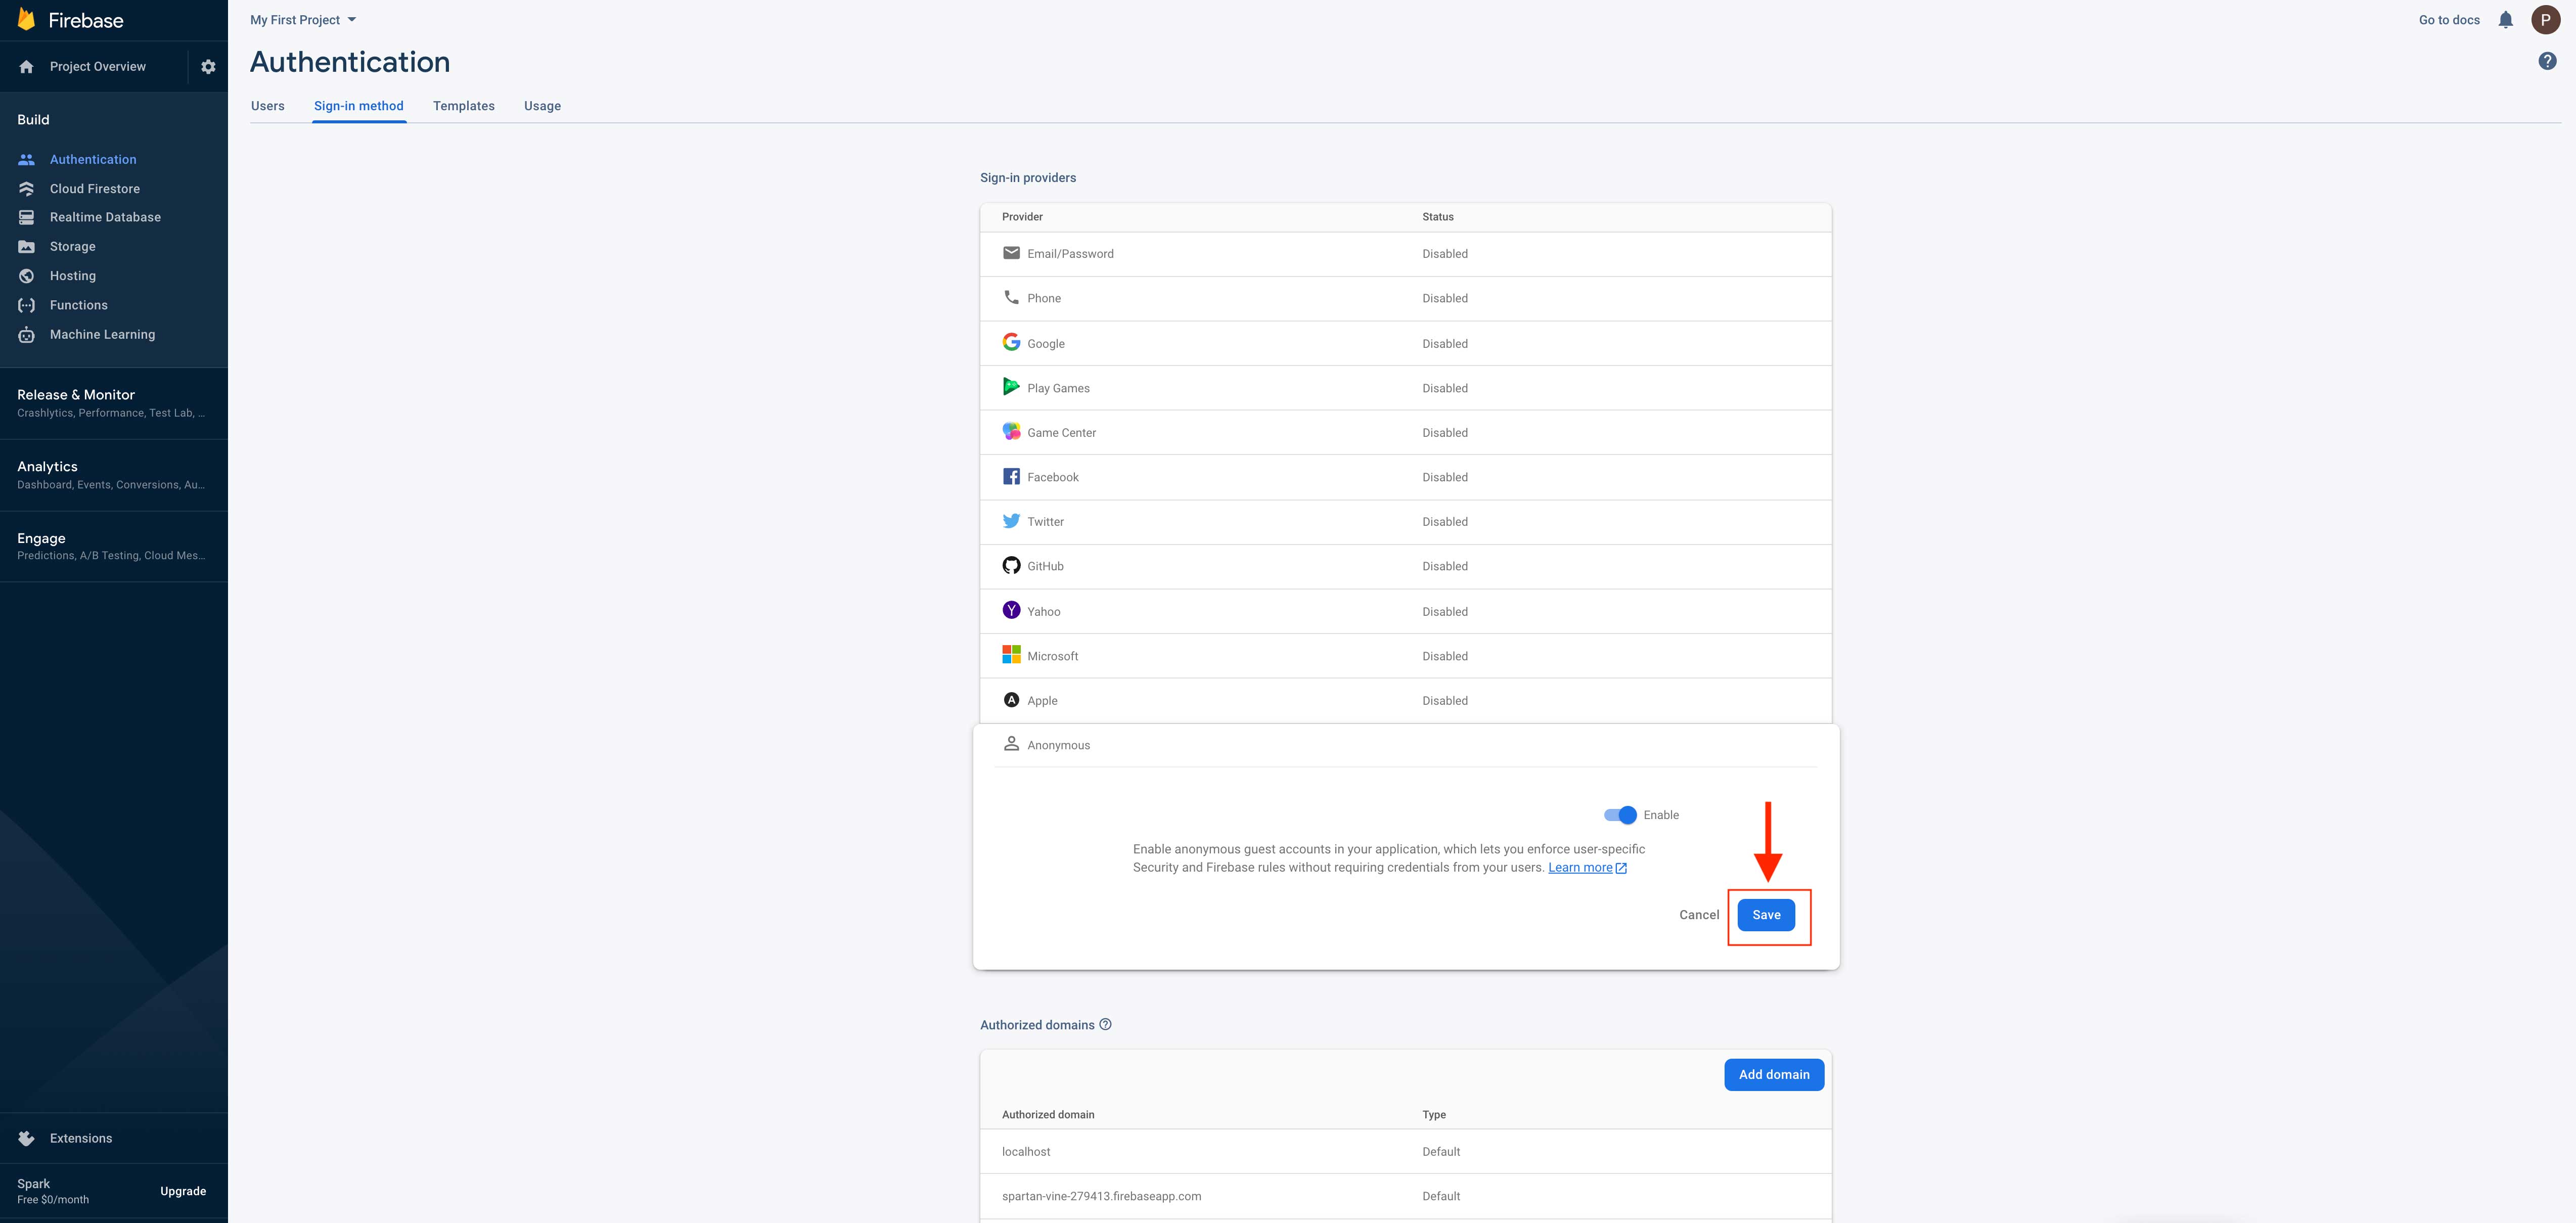This screenshot has width=2576, height=1223.
Task: Open project settings gear icon
Action: 208,67
